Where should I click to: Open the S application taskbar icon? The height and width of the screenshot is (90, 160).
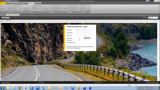(x=43, y=88)
